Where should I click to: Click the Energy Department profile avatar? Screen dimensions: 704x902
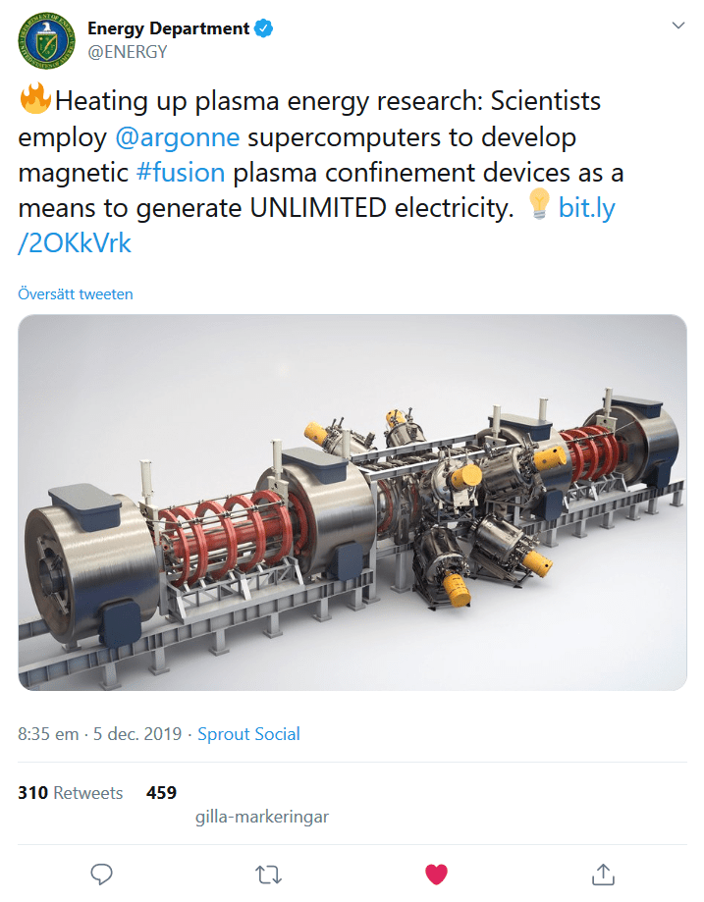tap(45, 39)
